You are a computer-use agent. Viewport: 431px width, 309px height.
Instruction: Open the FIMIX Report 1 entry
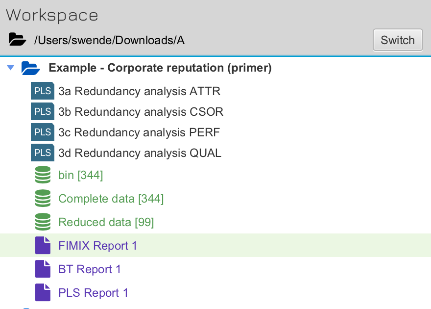tap(97, 246)
